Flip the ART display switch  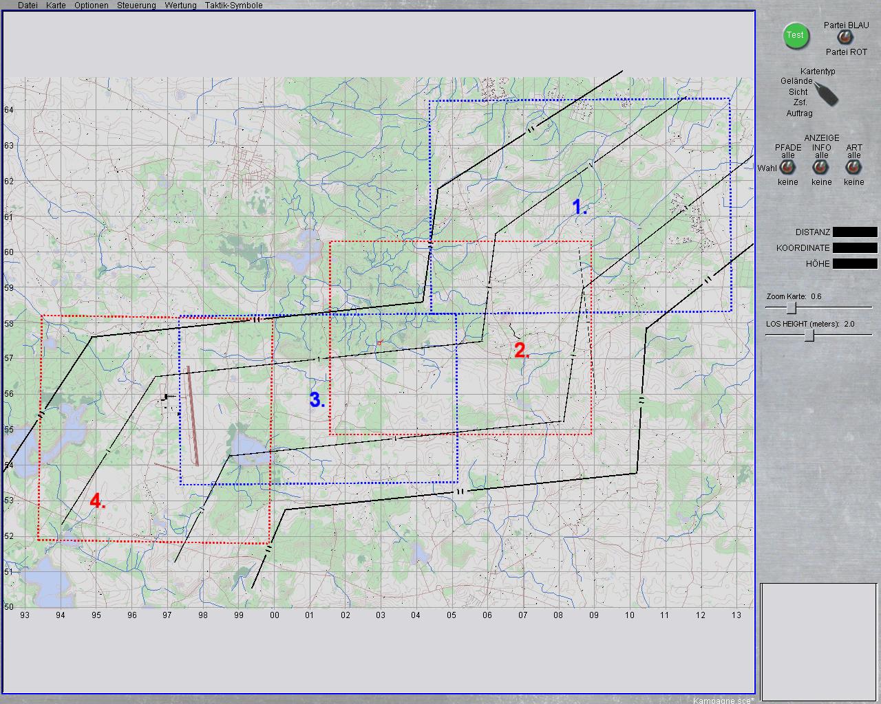(x=853, y=167)
